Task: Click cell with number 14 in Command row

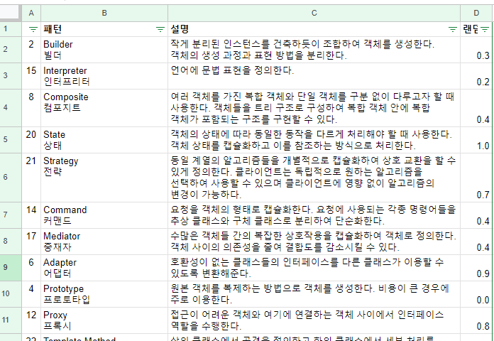Action: 31,215
